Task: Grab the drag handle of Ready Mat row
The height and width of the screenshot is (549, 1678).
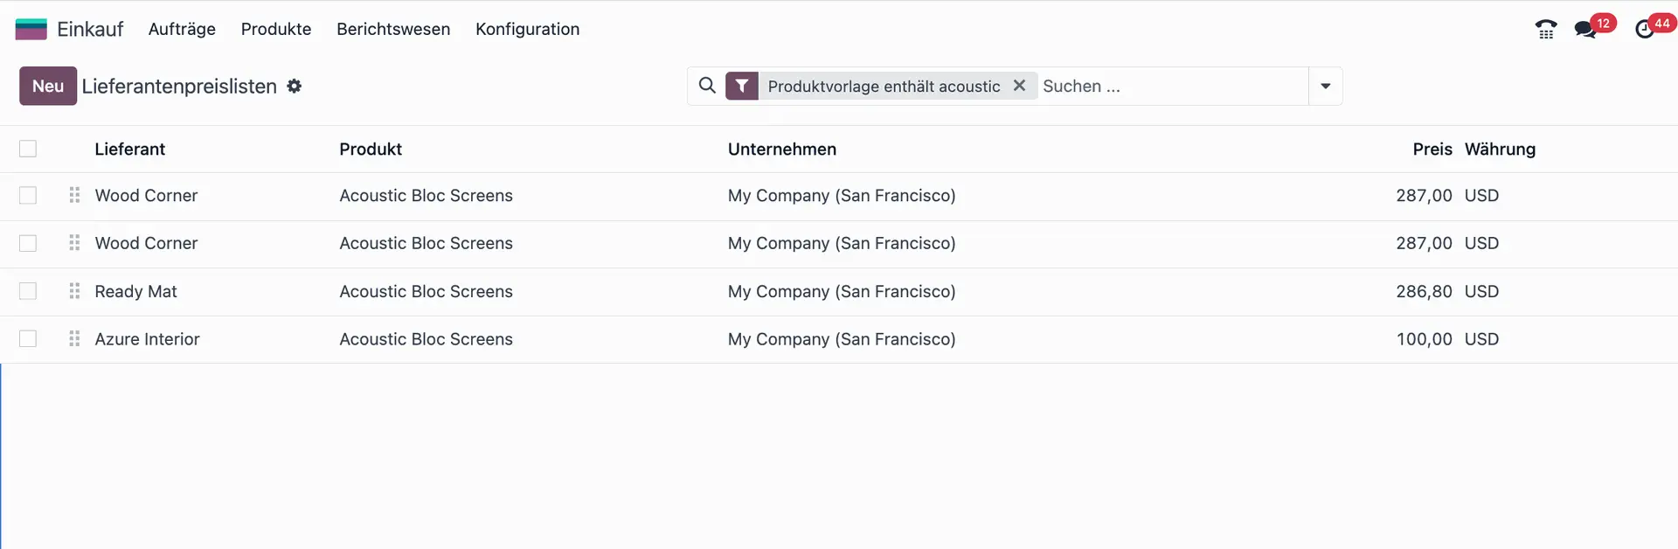Action: [74, 291]
